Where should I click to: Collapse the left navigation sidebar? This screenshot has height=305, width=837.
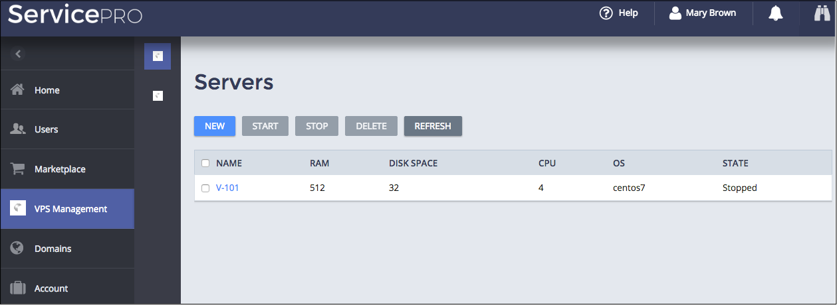[18, 54]
